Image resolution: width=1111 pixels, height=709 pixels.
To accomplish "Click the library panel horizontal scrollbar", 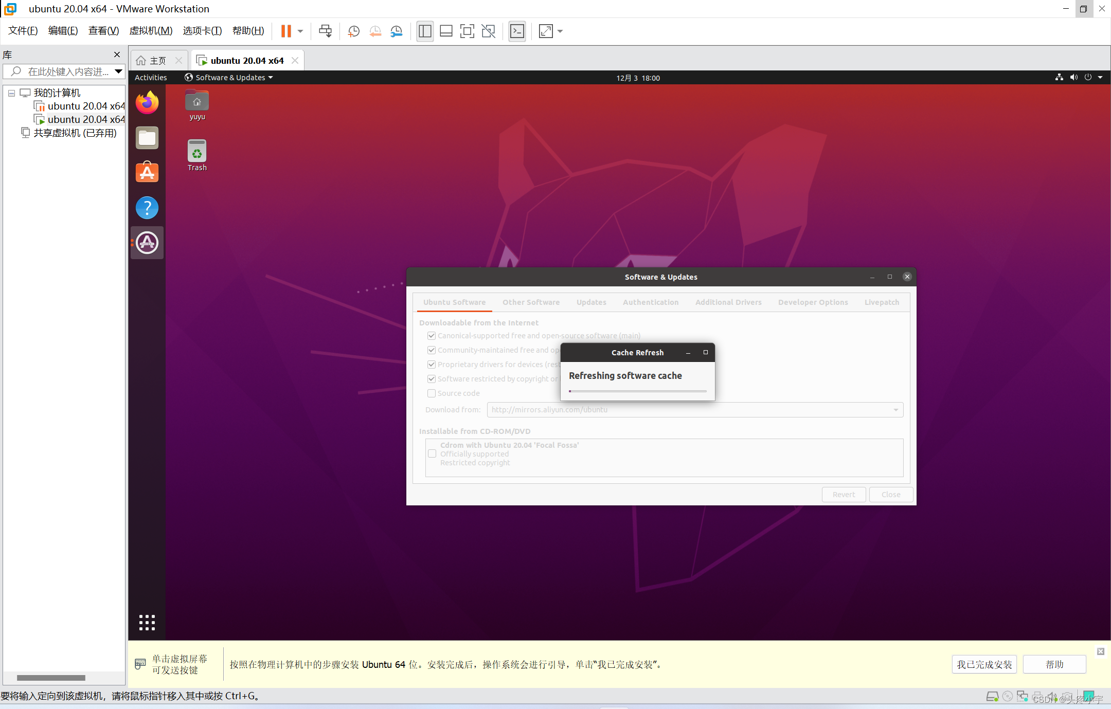I will [51, 678].
